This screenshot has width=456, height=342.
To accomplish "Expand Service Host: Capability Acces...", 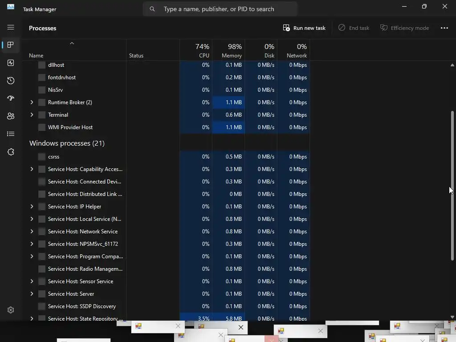I will click(x=32, y=169).
